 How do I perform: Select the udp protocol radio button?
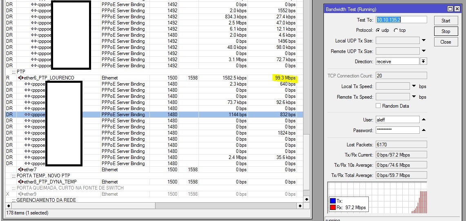pyautogui.click(x=378, y=31)
